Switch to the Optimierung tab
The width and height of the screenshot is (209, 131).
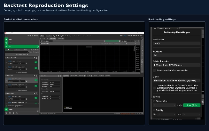click(61, 39)
